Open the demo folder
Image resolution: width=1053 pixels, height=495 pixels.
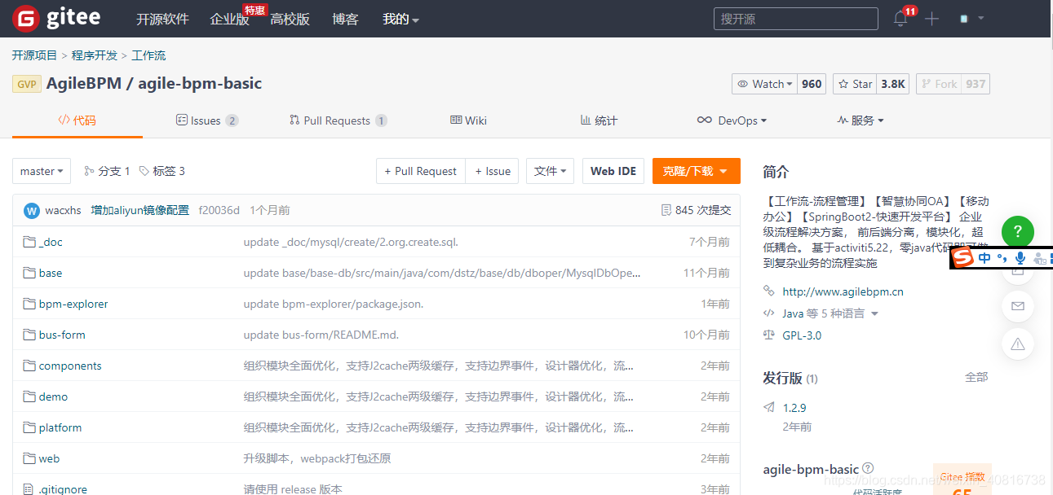[x=53, y=396]
